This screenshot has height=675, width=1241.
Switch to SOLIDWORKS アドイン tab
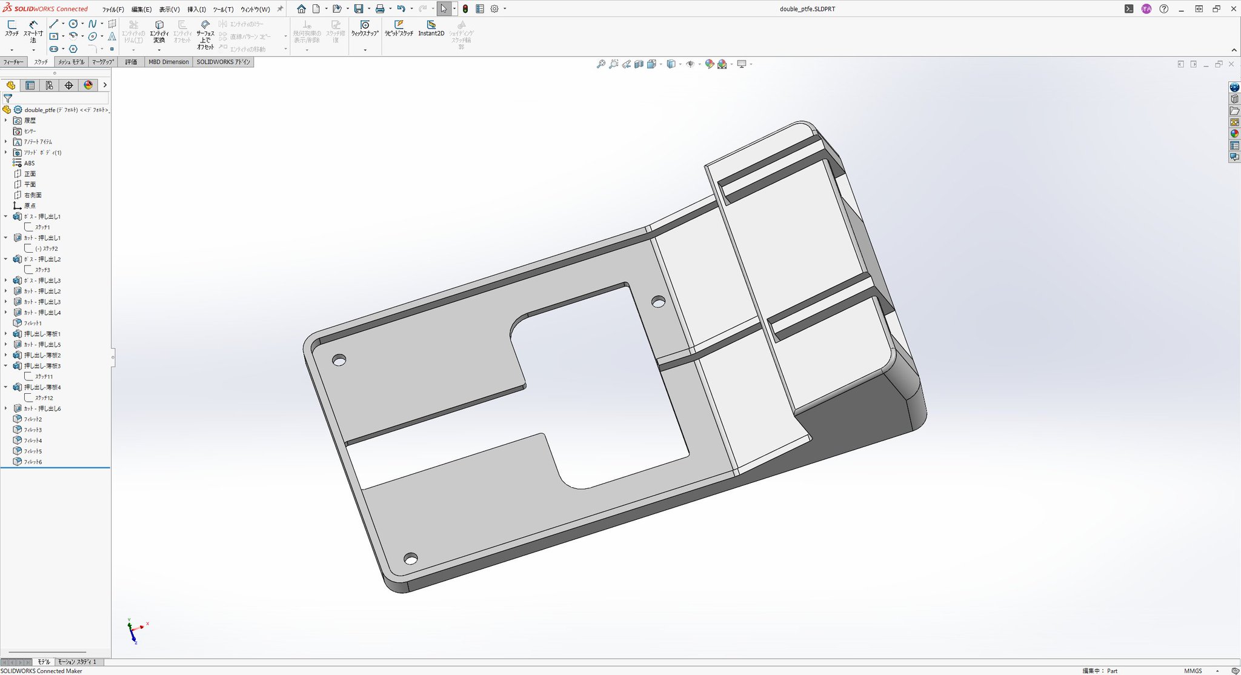click(223, 62)
